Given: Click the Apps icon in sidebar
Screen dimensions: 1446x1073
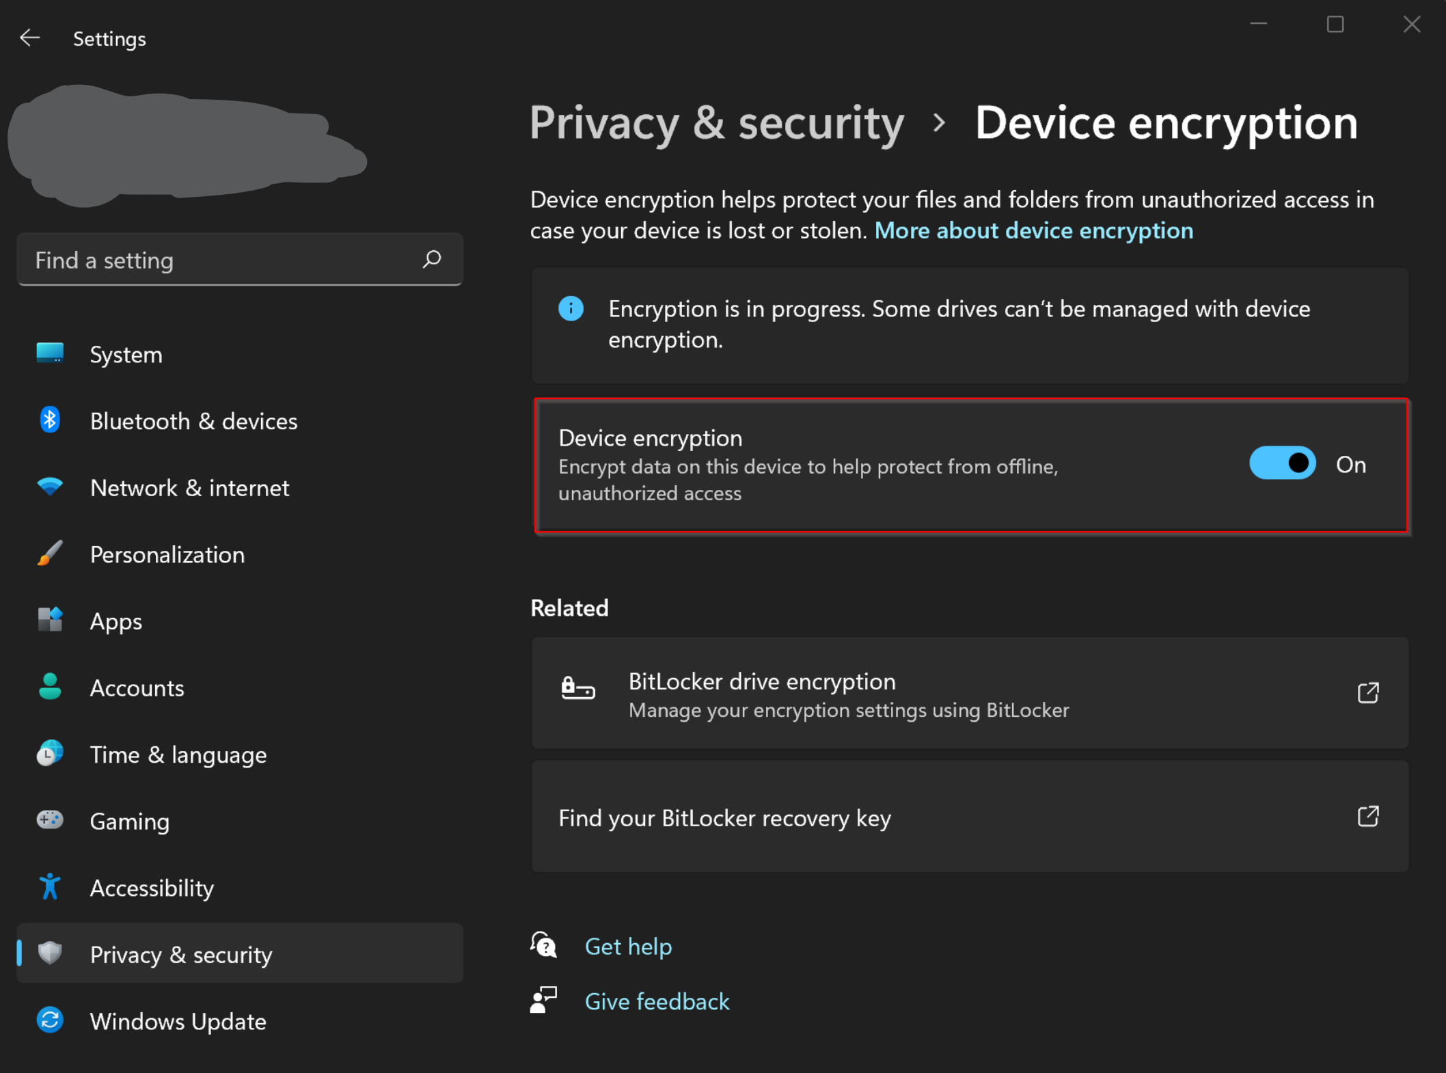Looking at the screenshot, I should [x=50, y=619].
